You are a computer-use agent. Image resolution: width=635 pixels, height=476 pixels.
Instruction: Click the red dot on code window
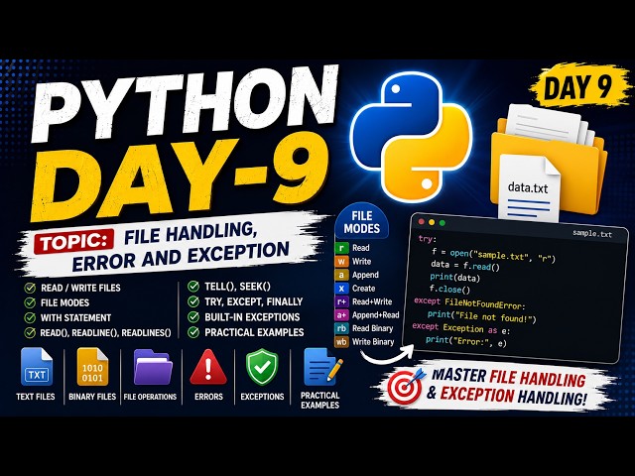[x=421, y=222]
